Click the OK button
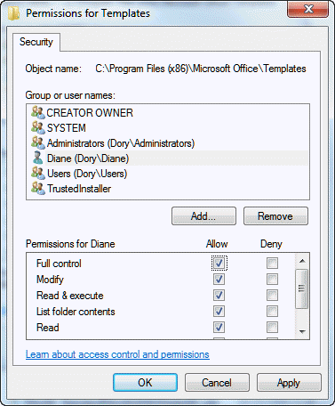Image resolution: width=335 pixels, height=406 pixels. 145,383
